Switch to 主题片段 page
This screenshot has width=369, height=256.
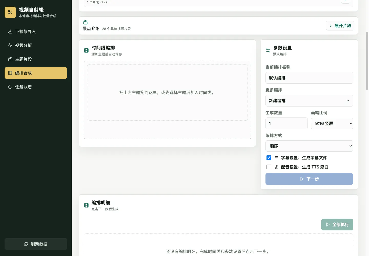pyautogui.click(x=36, y=59)
